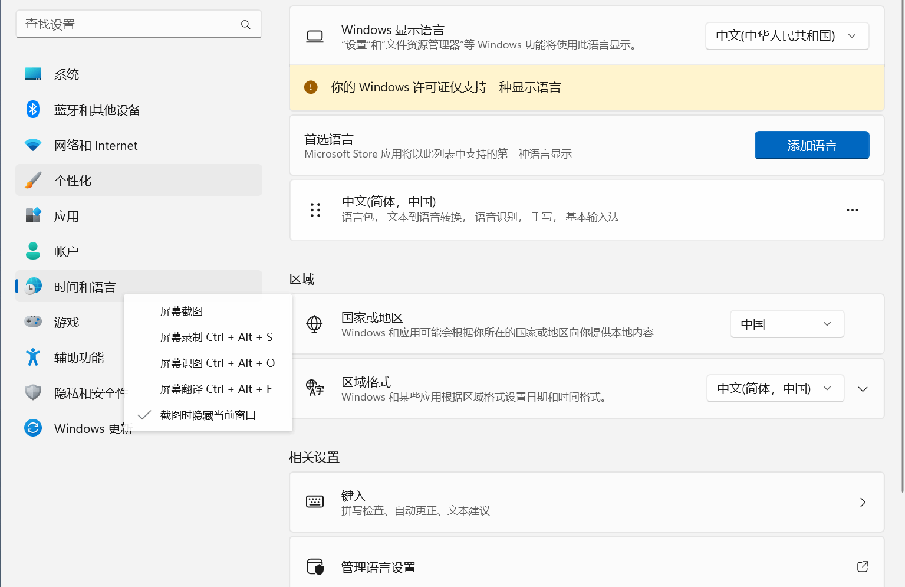Grab the 中文(简体，中国) language drag handle
Screen dimensions: 905x587
(315, 209)
